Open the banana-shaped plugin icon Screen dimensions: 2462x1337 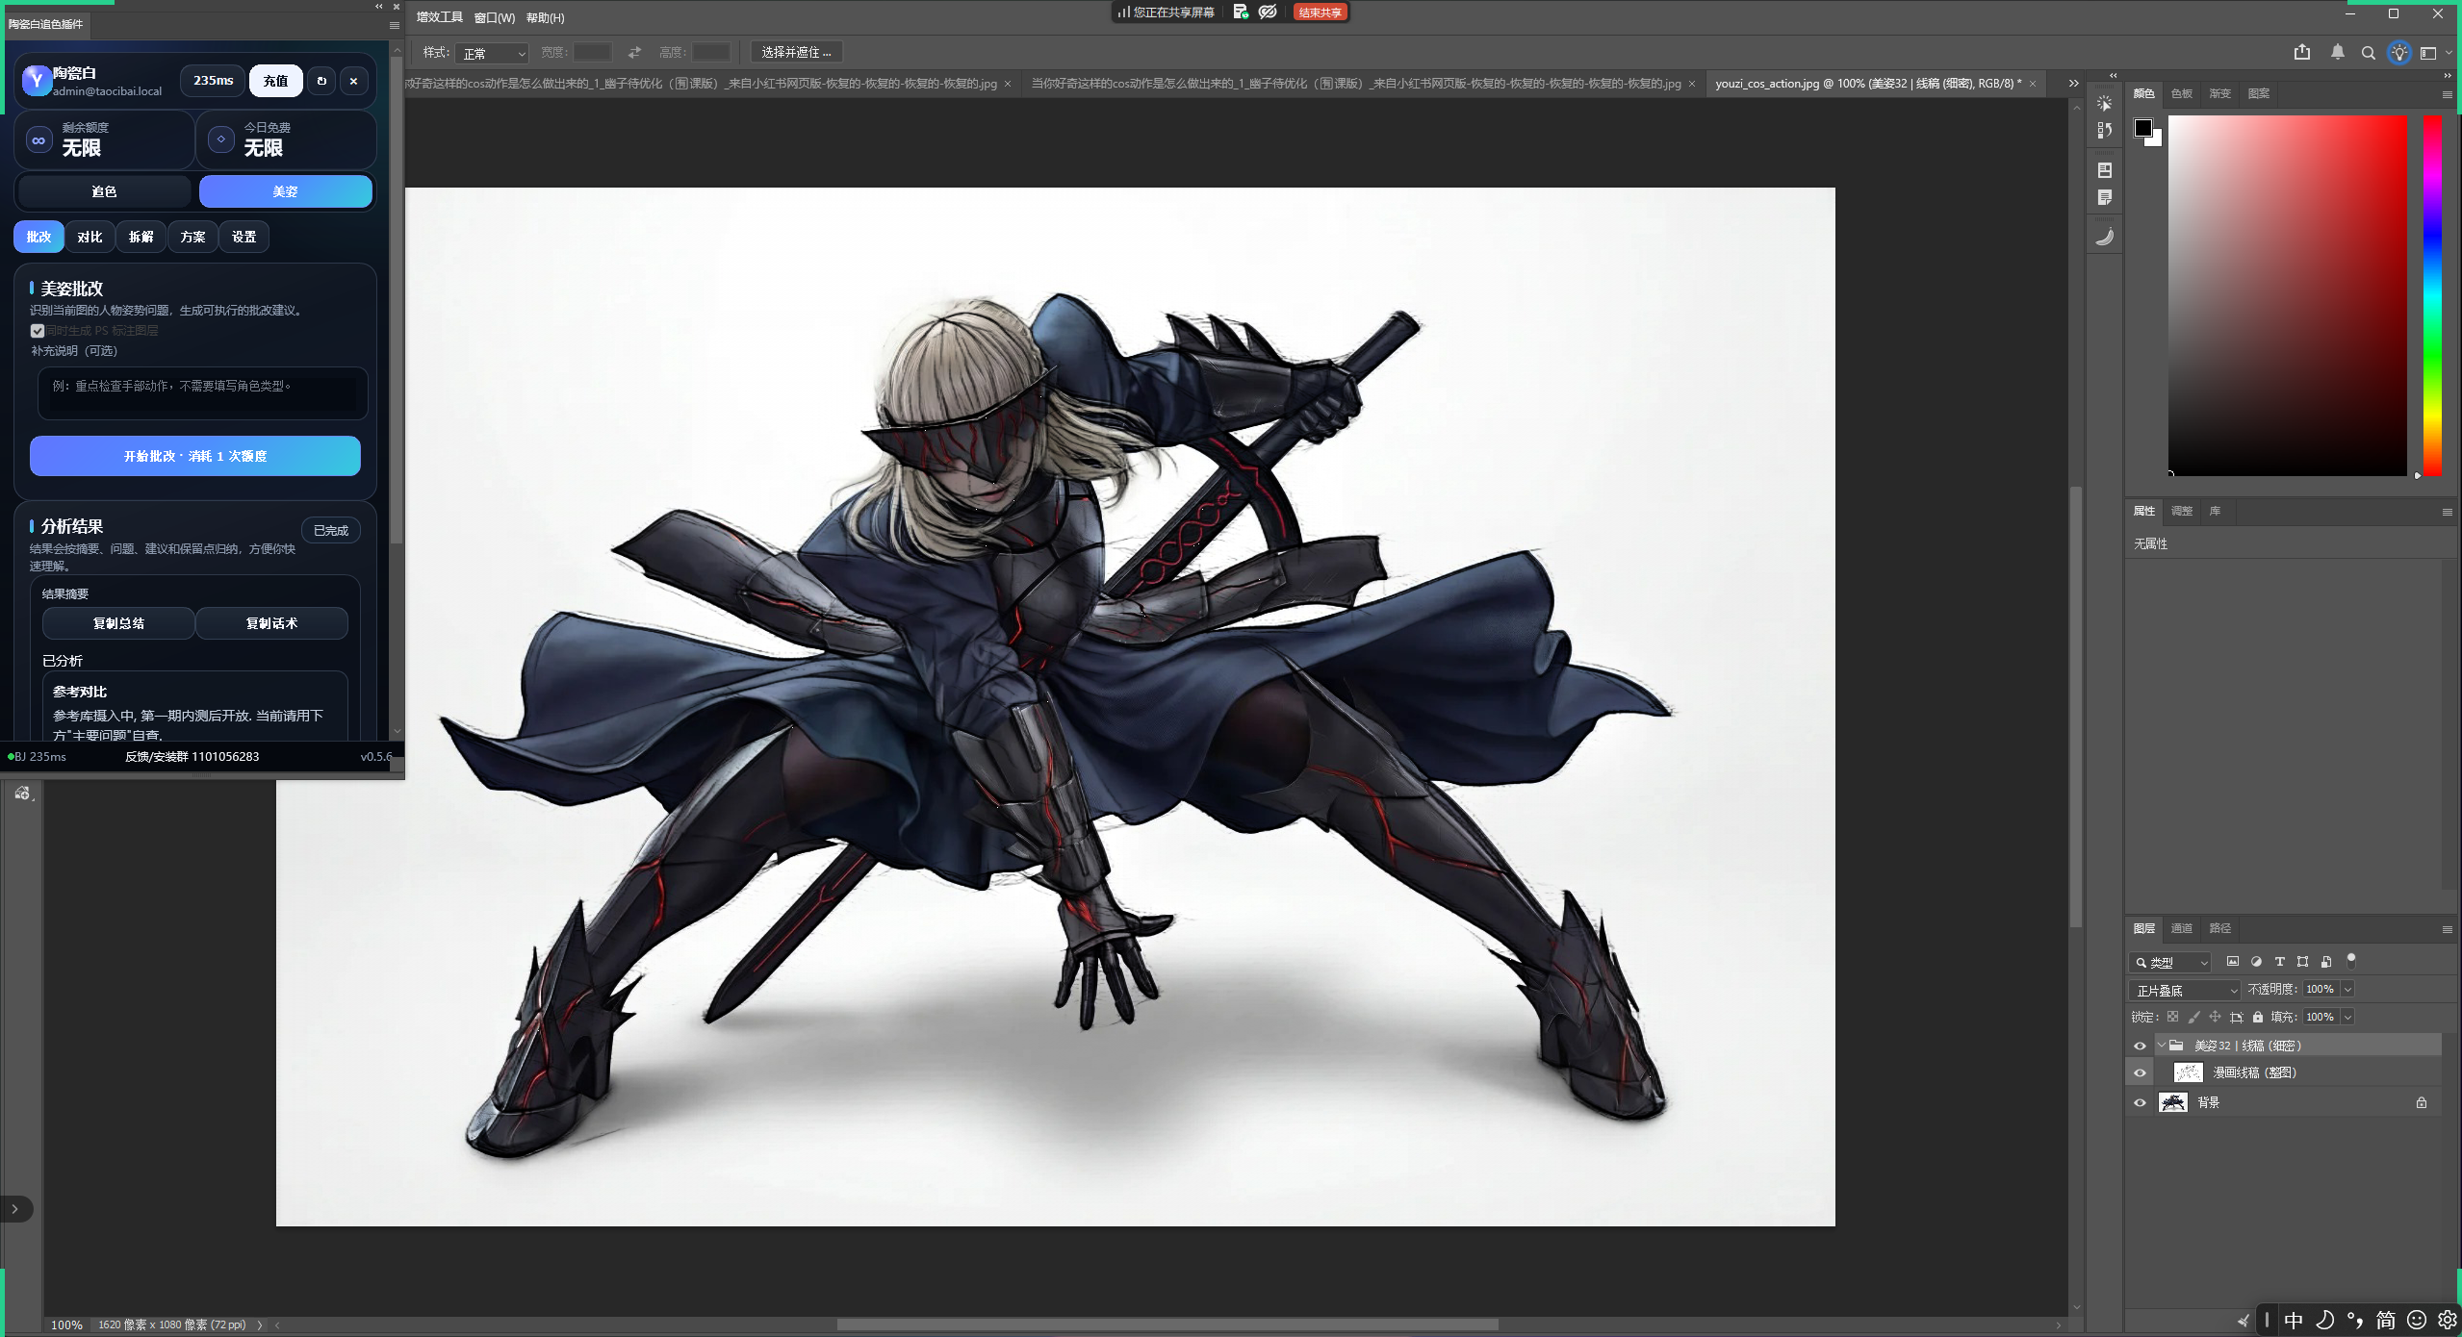click(2105, 237)
